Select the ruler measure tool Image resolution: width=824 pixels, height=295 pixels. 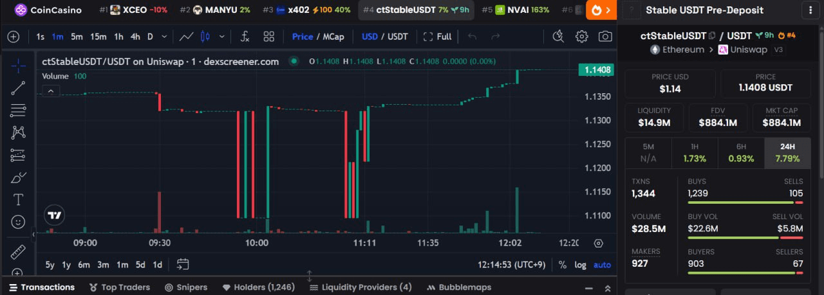click(x=18, y=251)
